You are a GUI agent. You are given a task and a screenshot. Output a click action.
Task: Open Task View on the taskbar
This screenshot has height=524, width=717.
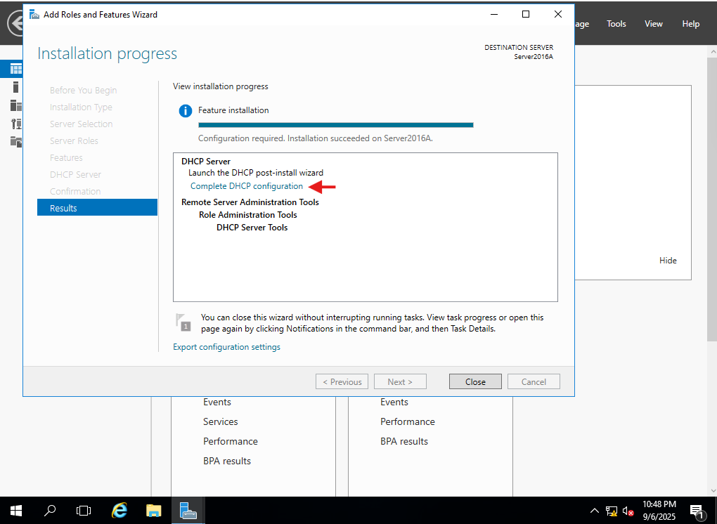pos(84,510)
